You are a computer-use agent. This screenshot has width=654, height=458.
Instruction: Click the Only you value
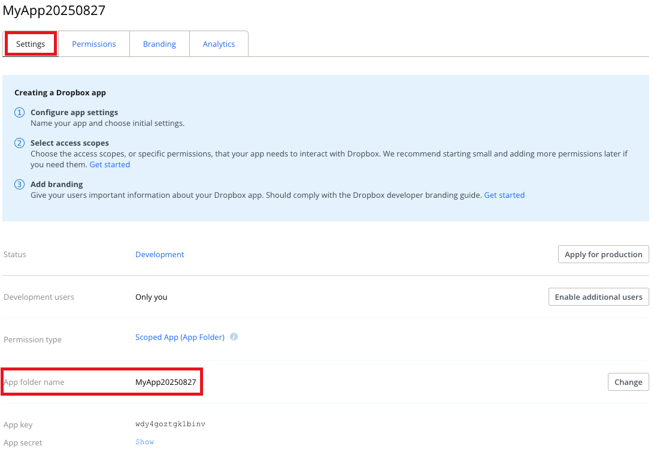(x=151, y=297)
